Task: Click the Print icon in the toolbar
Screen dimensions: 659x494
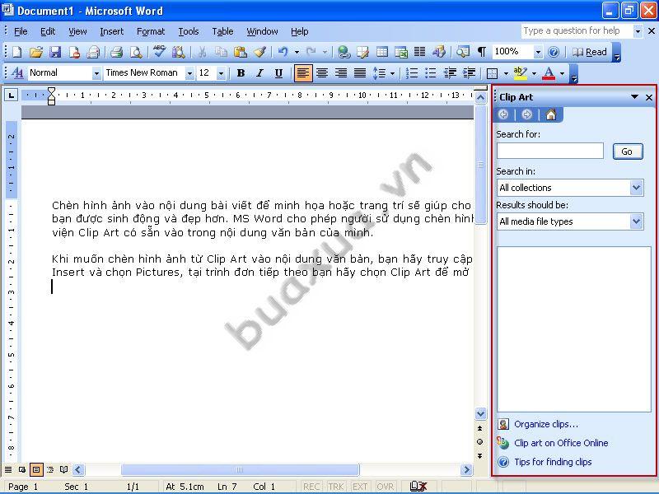Action: tap(116, 52)
